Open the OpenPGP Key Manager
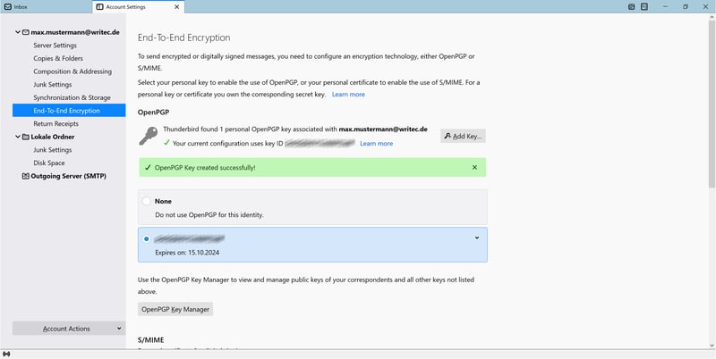The height and width of the screenshot is (359, 716). click(x=175, y=309)
